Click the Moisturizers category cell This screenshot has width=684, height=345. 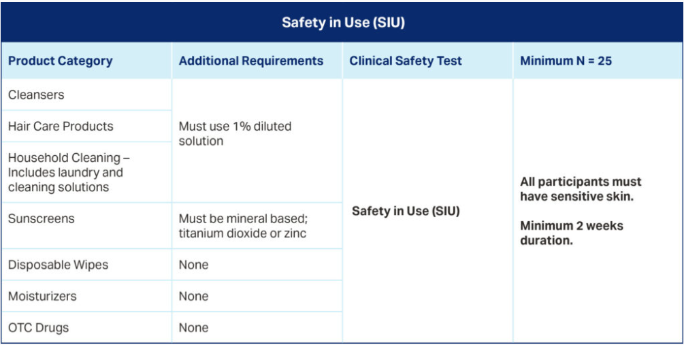pos(42,296)
